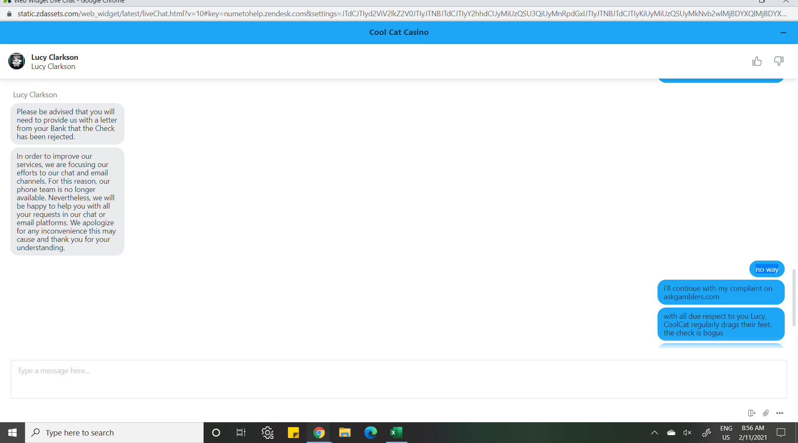Viewport: 798px width, 443px height.
Task: Open Cortana from the taskbar
Action: [x=216, y=433]
